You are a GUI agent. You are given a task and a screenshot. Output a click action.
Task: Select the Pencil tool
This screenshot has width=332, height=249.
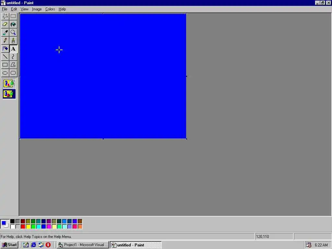click(x=5, y=41)
